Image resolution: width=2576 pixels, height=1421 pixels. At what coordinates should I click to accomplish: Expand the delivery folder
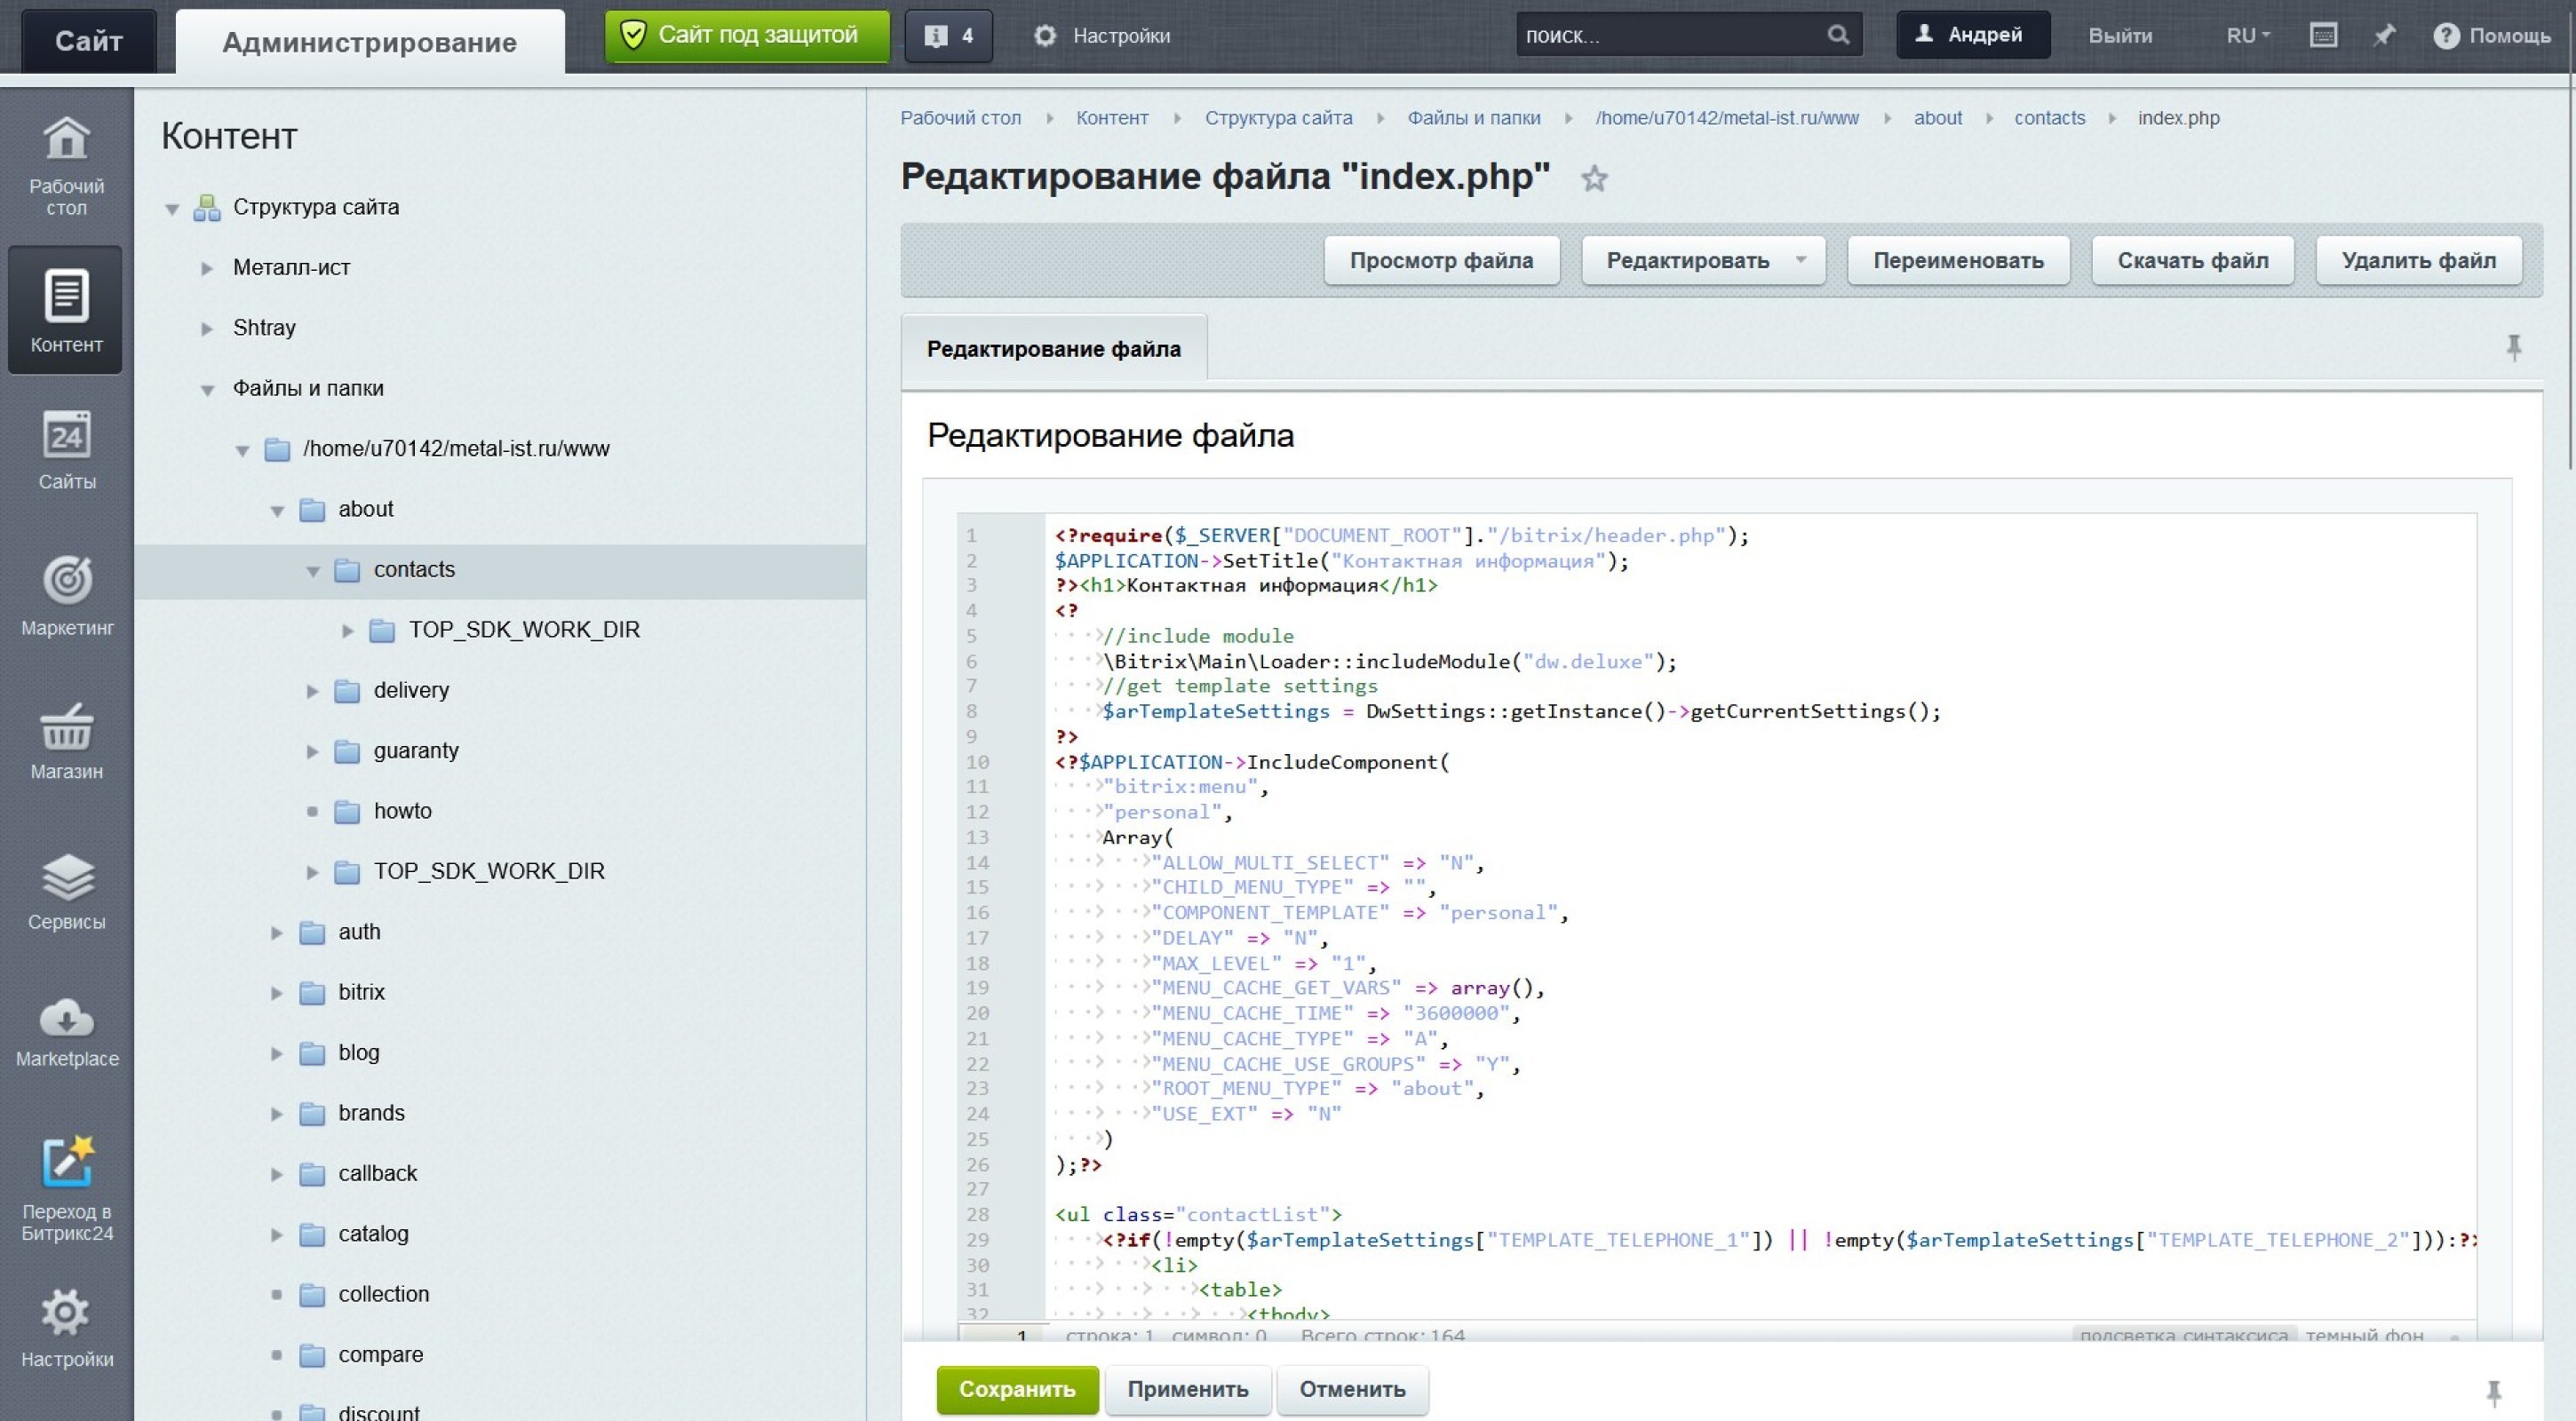click(x=312, y=691)
